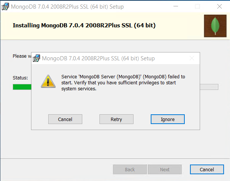Click the main Setup window title bar text
This screenshot has width=230, height=181.
[x=67, y=7]
